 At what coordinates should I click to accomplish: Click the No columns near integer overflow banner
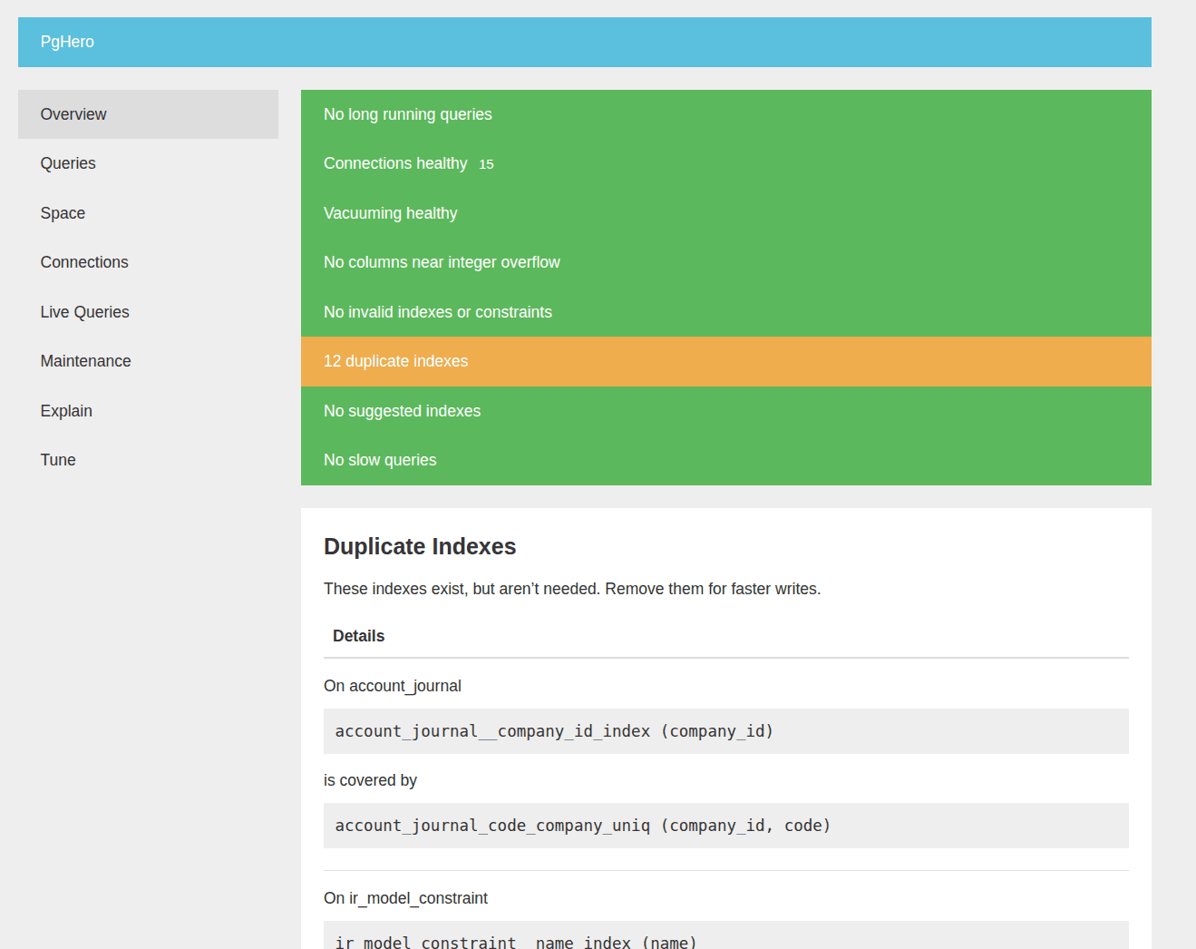point(442,262)
